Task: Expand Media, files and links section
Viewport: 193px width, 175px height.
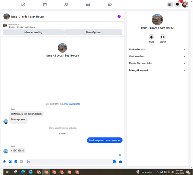Action: pyautogui.click(x=157, y=63)
